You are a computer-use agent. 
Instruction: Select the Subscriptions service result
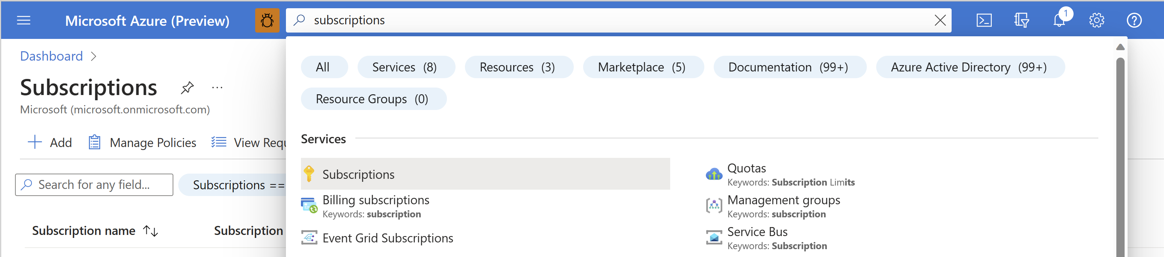point(485,174)
